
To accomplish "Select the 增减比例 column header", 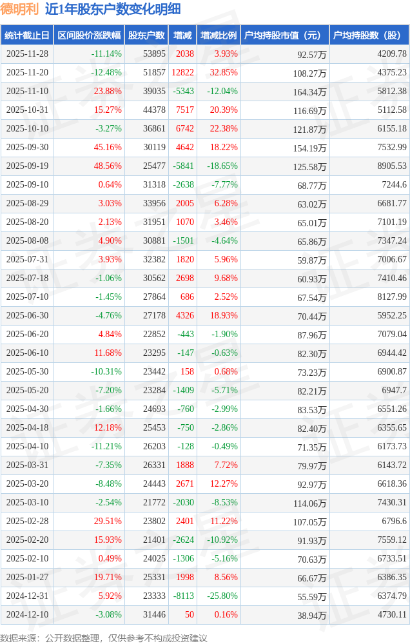I will click(x=218, y=35).
